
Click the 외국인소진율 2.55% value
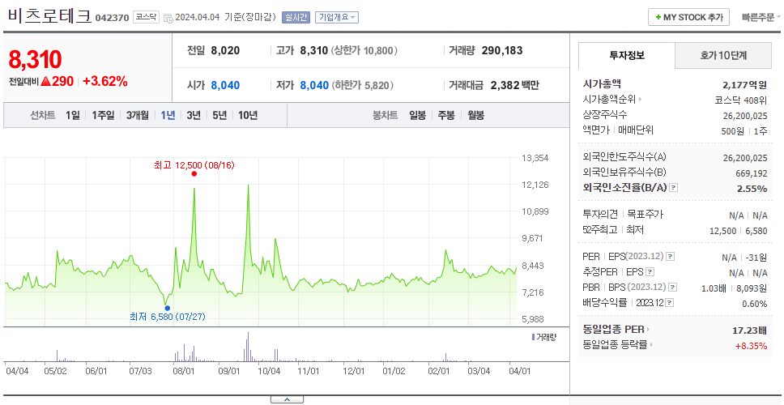click(x=752, y=189)
